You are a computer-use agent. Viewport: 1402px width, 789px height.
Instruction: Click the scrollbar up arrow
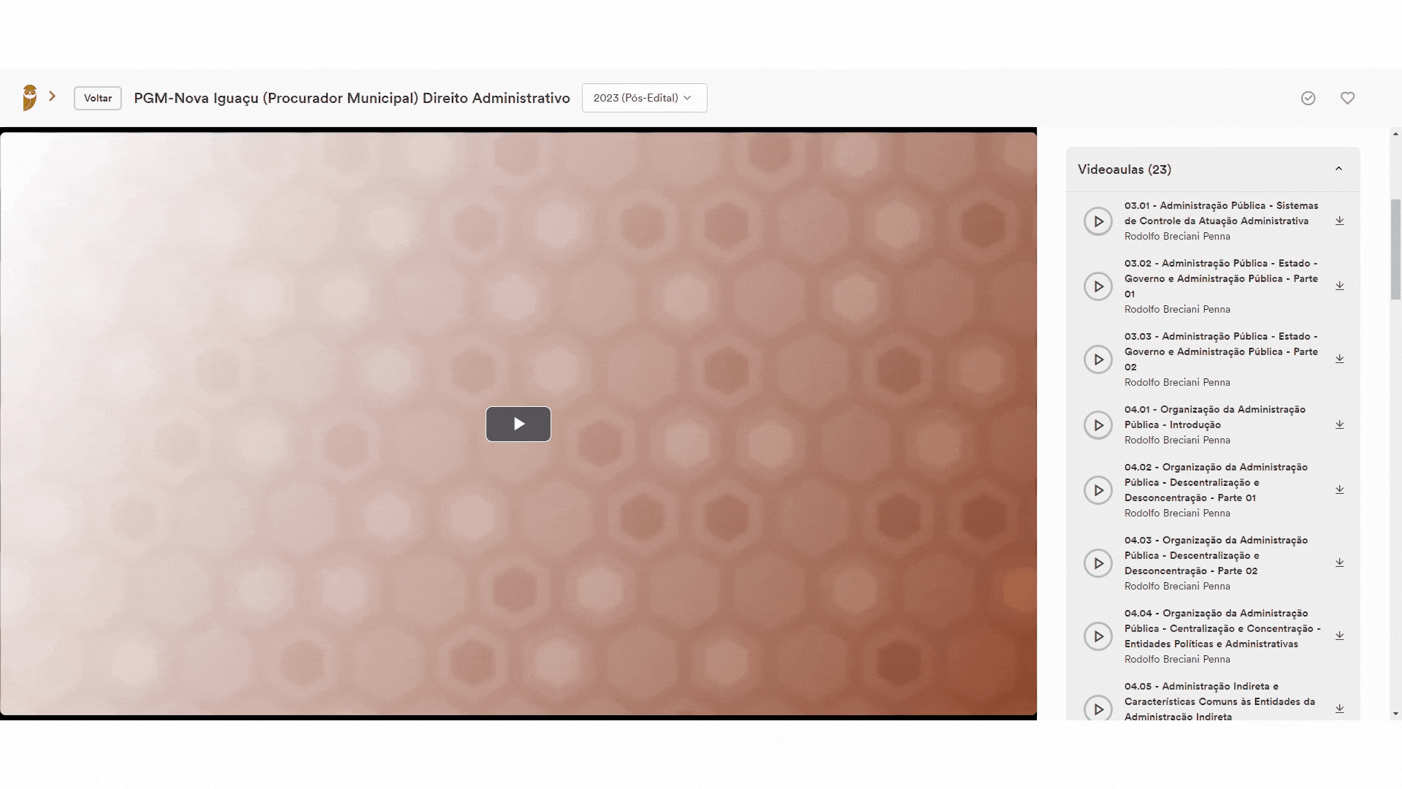coord(1395,134)
